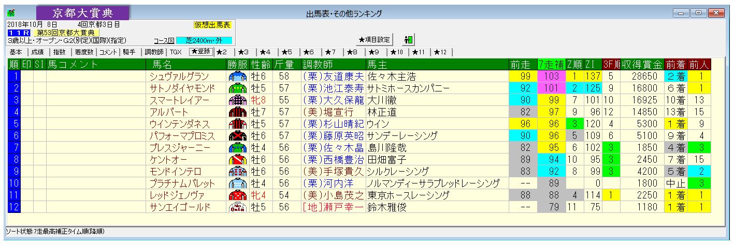Click trainer [地]瀬戸幸一
The height and width of the screenshot is (245, 734).
tap(334, 207)
